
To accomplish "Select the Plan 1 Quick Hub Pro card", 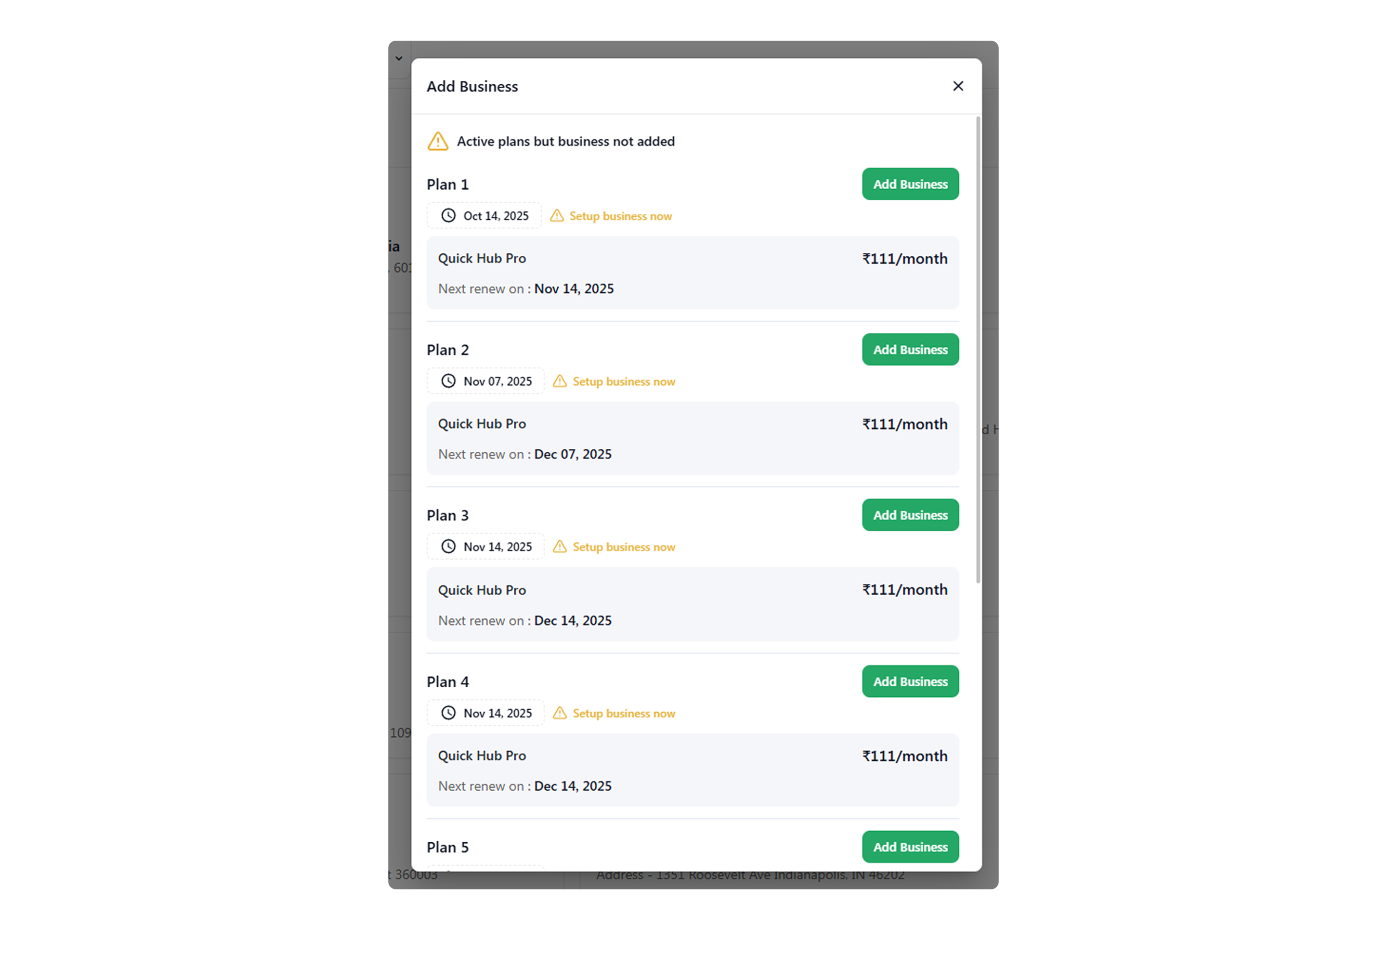I will point(692,273).
